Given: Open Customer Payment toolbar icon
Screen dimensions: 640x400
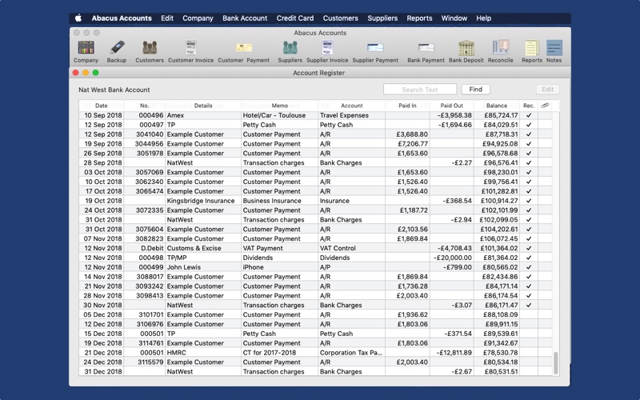Looking at the screenshot, I should pos(244,48).
